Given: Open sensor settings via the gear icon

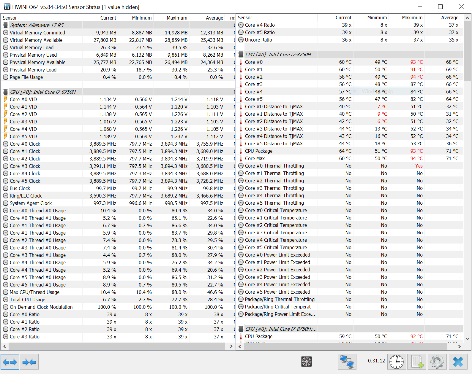Looking at the screenshot, I should [437, 362].
